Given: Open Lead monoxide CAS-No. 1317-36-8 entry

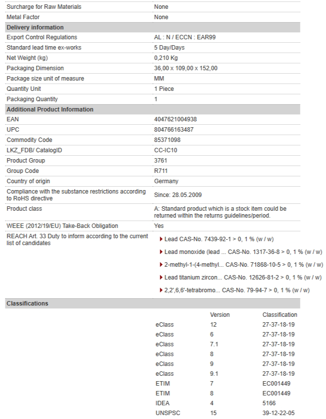Looking at the screenshot, I should point(243,252).
